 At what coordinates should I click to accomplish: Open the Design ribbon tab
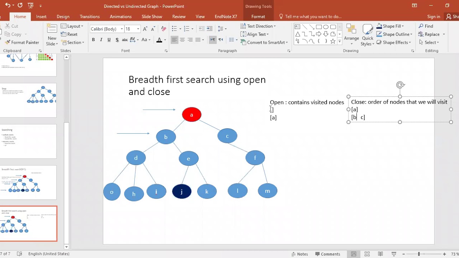click(x=63, y=16)
